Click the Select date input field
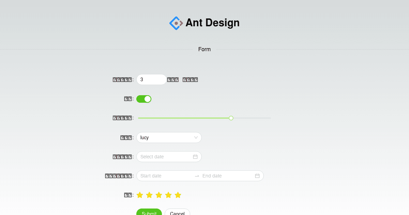The image size is (409, 215). pyautogui.click(x=169, y=157)
